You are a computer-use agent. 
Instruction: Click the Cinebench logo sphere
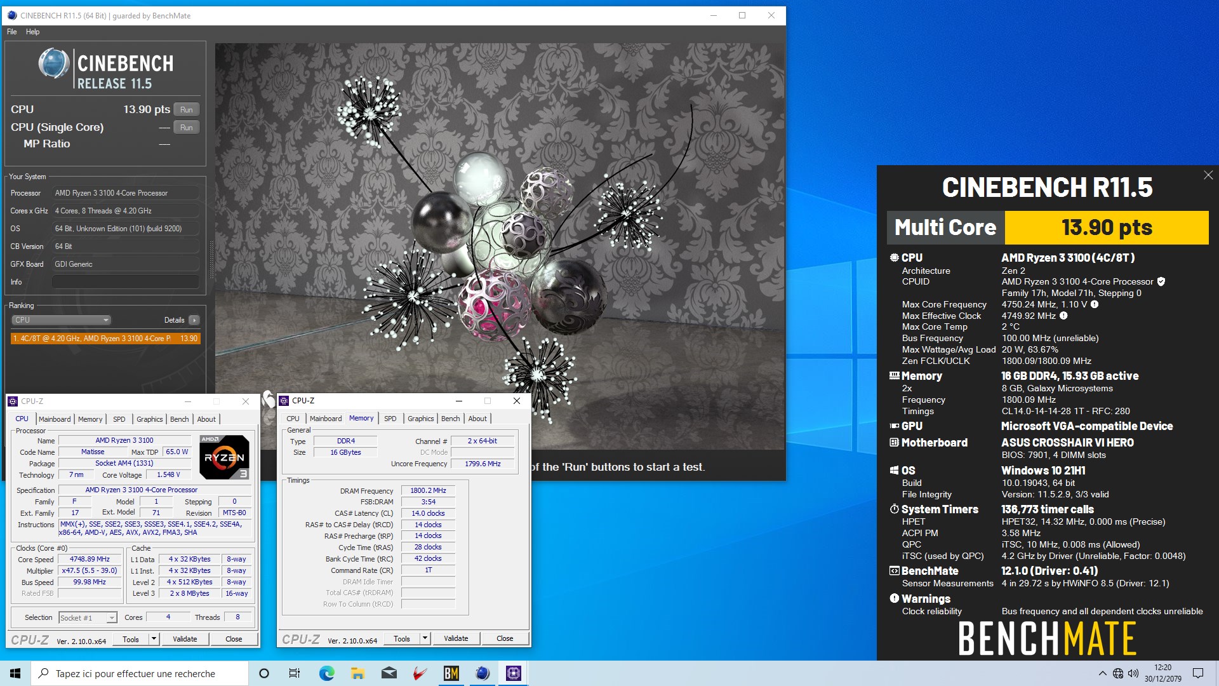click(53, 64)
